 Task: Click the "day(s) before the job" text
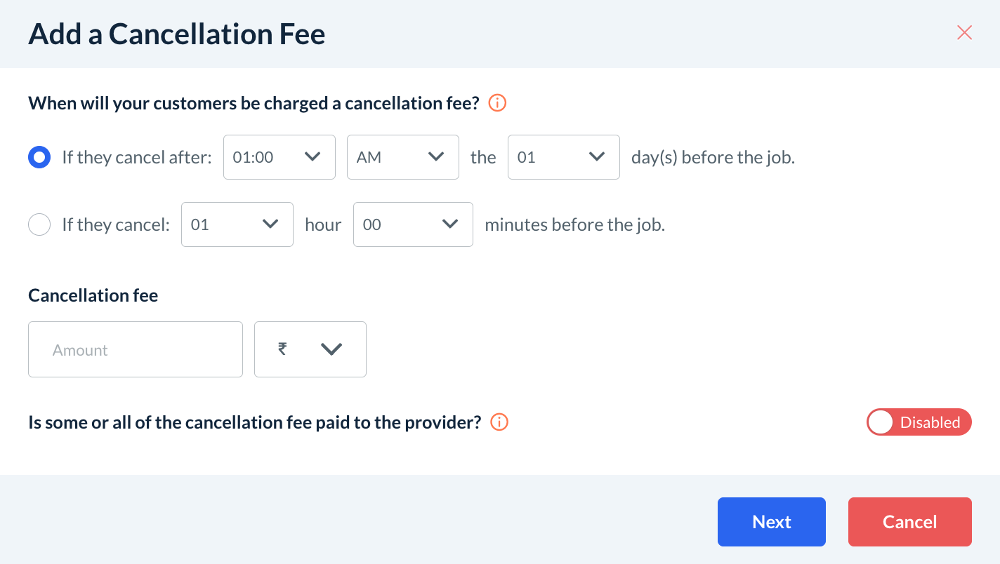click(x=713, y=157)
